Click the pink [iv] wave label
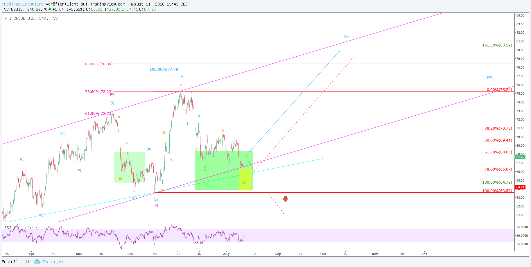 [x=156, y=205]
